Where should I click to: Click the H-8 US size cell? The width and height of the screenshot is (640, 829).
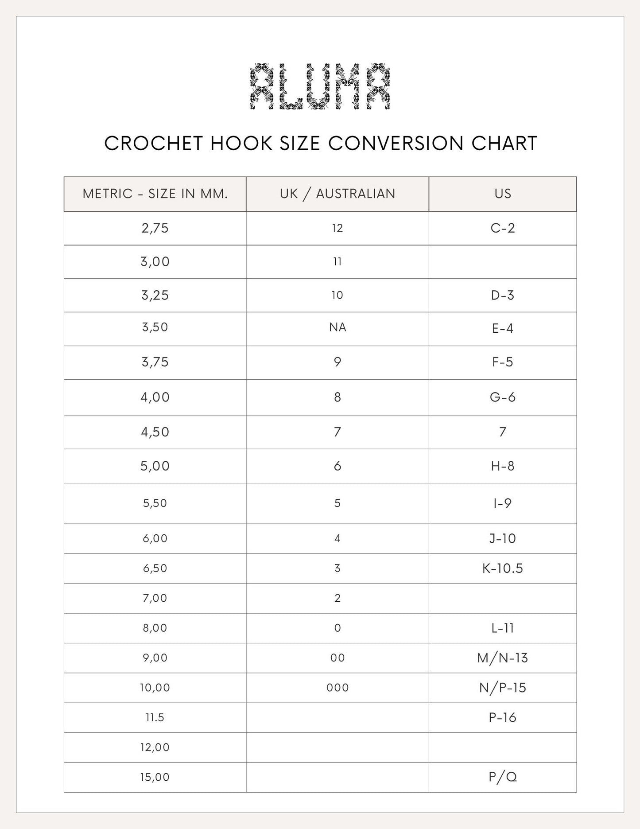pos(503,466)
